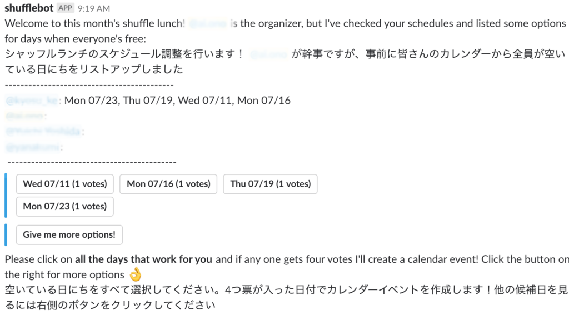Click the APP badge next to shufflebot
The width and height of the screenshot is (569, 320).
point(66,8)
